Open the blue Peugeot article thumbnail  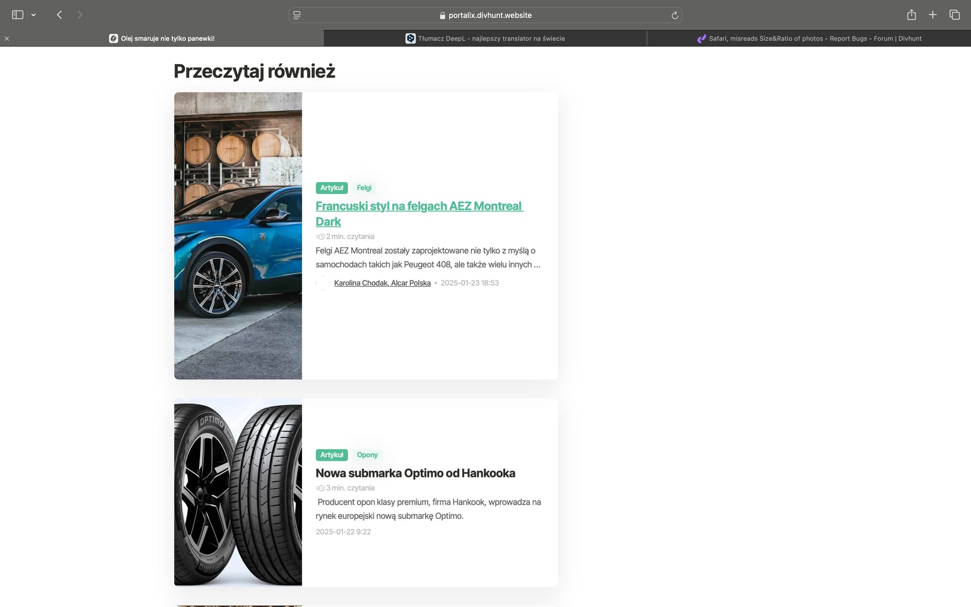tap(238, 236)
